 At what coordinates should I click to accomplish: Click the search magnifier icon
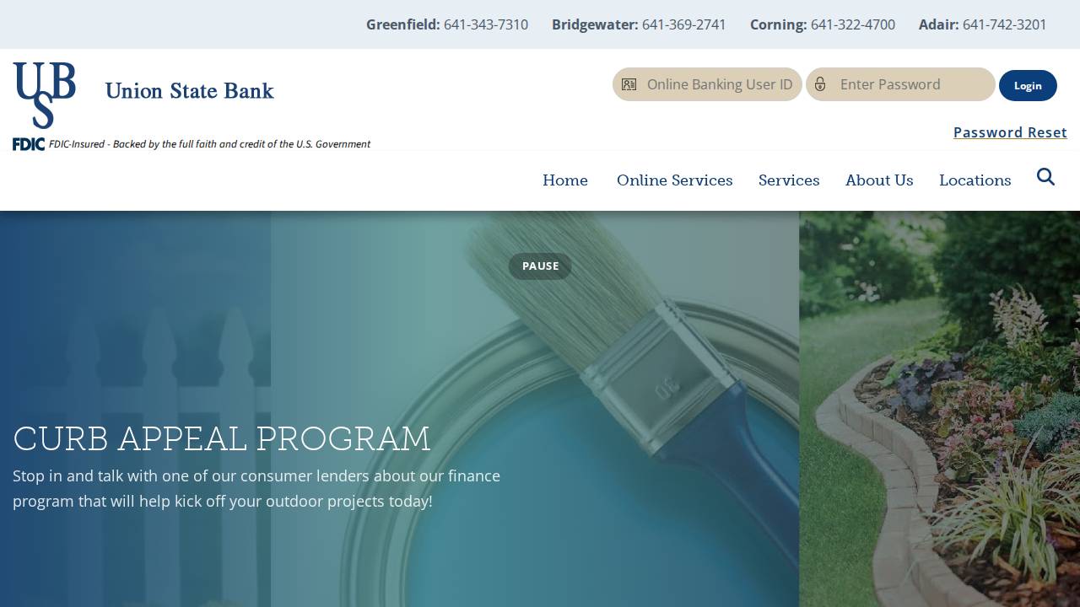click(x=1045, y=177)
